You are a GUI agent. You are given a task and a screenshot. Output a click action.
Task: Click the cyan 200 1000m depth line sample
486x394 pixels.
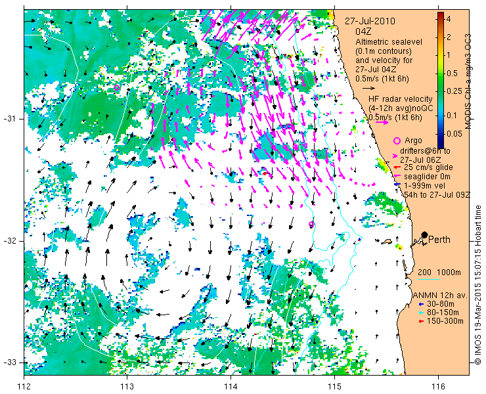tap(429, 280)
